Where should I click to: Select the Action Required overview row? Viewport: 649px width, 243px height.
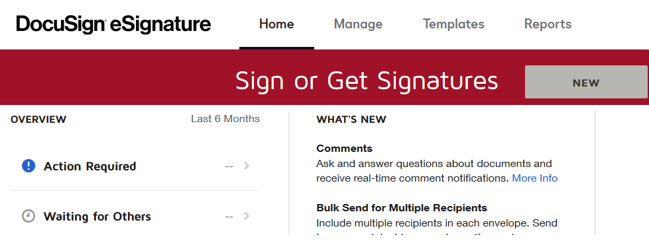click(135, 166)
